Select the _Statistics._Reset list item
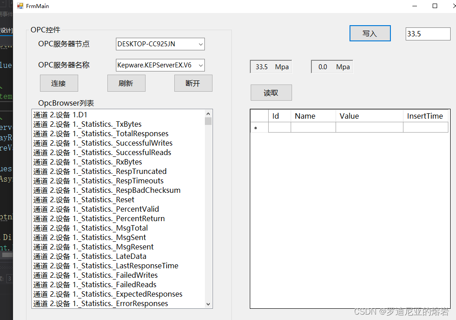This screenshot has width=456, height=320. point(84,200)
